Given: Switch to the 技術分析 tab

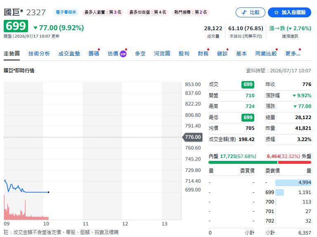Looking at the screenshot, I should tap(39, 53).
